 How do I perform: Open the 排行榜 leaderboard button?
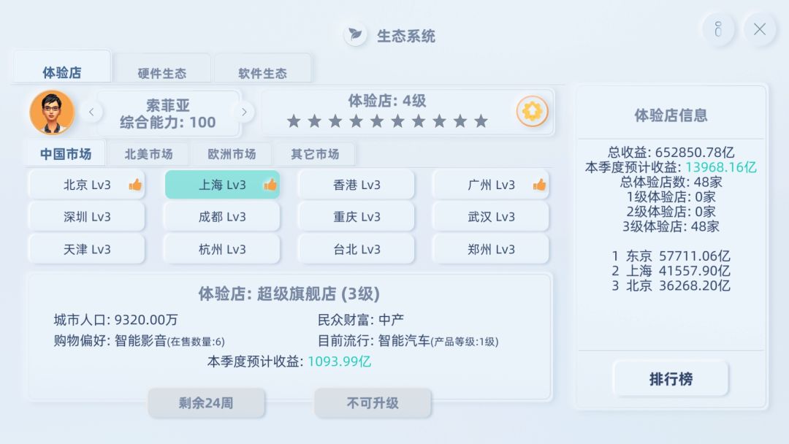[x=671, y=378]
